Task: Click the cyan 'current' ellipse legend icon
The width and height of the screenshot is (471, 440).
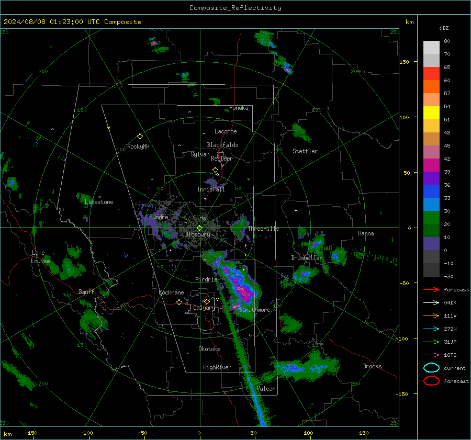Action: tap(431, 368)
